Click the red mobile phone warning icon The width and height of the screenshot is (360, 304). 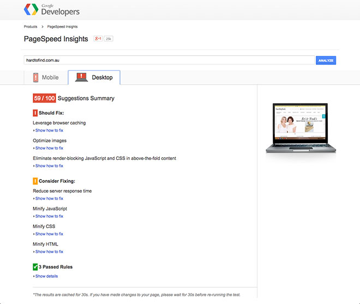[x=35, y=78]
